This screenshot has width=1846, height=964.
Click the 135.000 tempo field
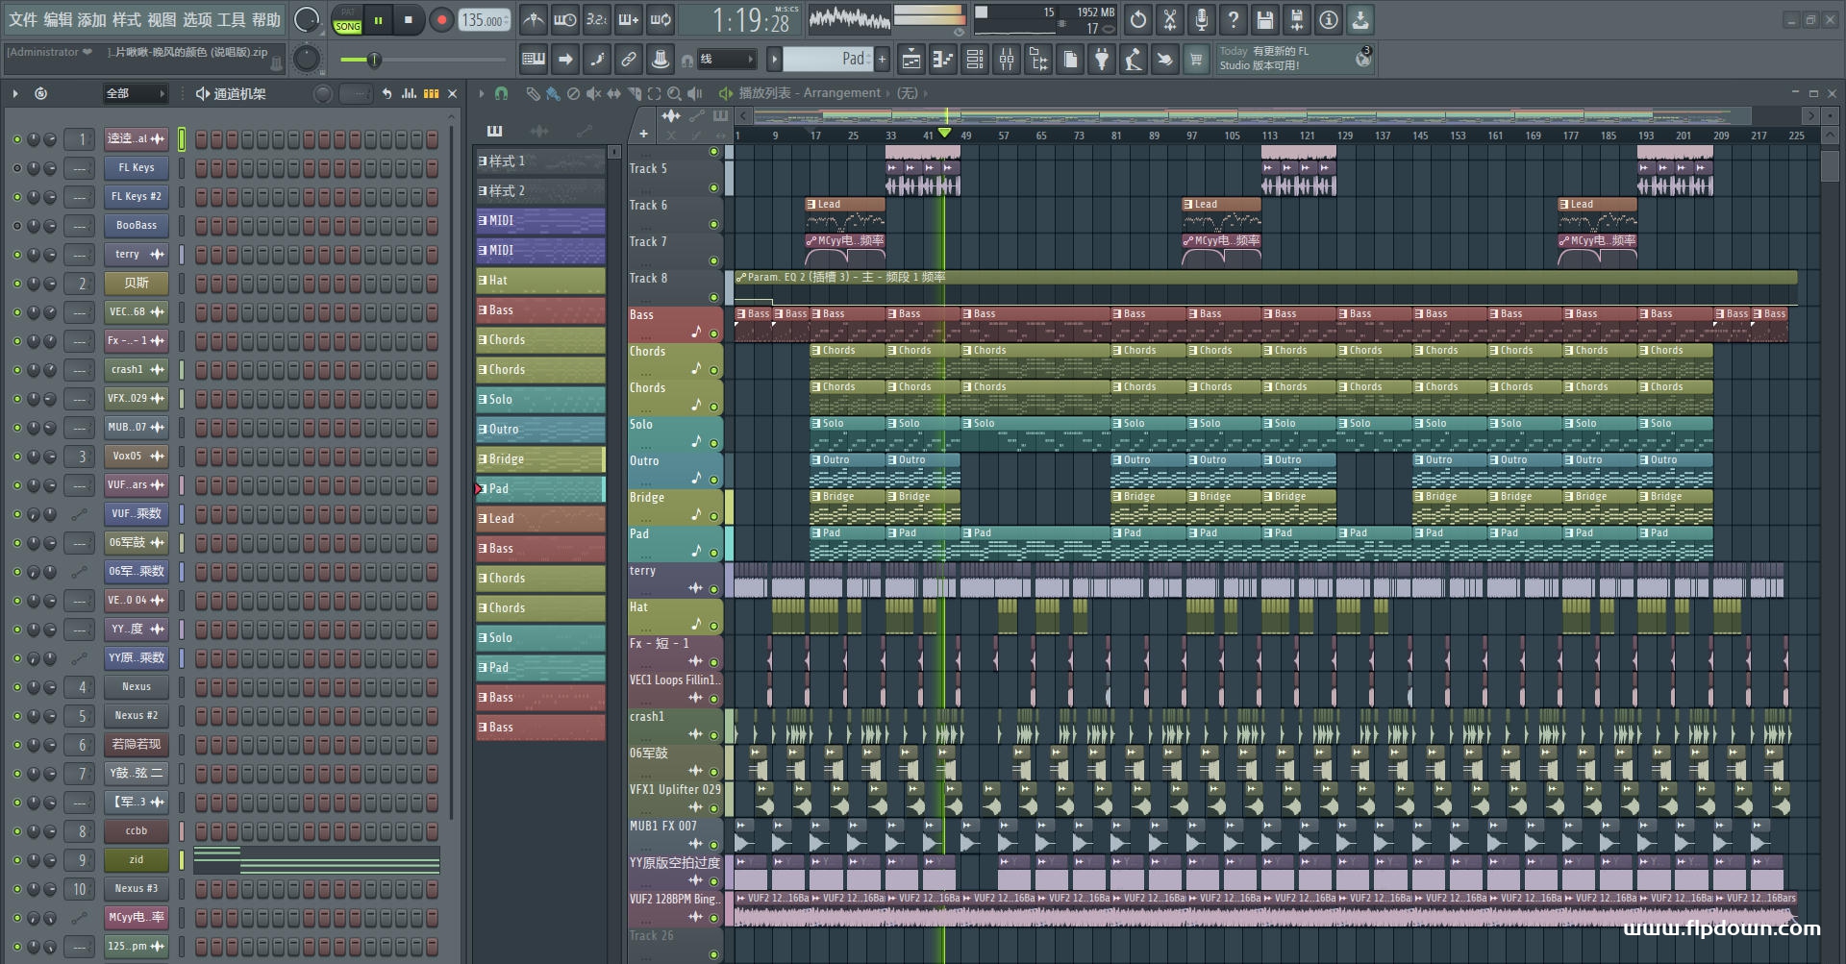click(484, 19)
